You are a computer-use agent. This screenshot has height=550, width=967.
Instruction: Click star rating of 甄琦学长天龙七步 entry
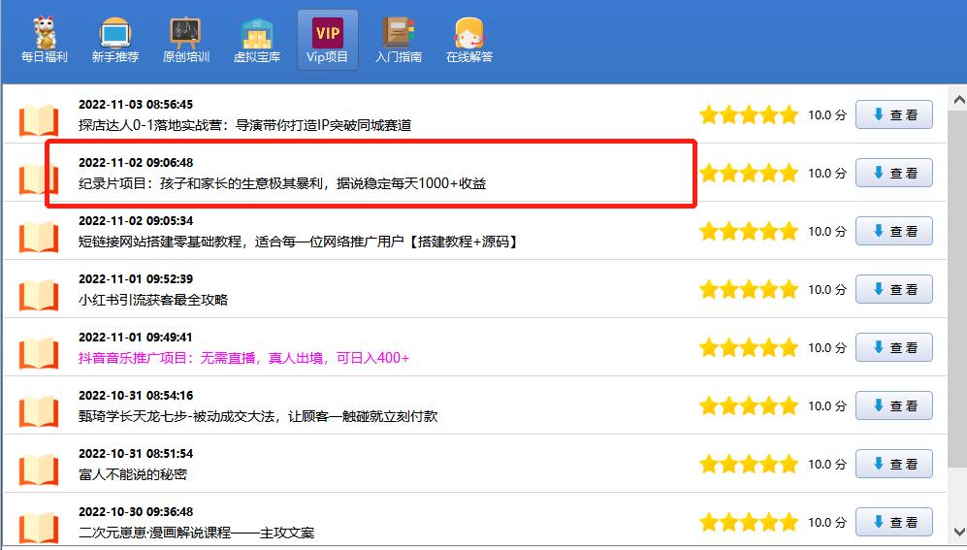click(749, 405)
